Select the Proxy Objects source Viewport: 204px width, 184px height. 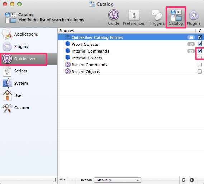[131, 44]
